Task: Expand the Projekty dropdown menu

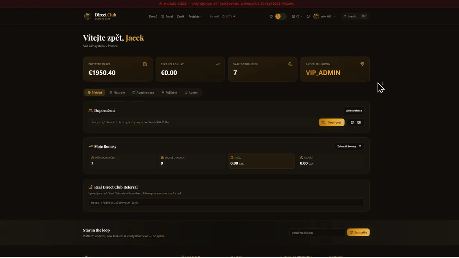Action: coord(195,16)
